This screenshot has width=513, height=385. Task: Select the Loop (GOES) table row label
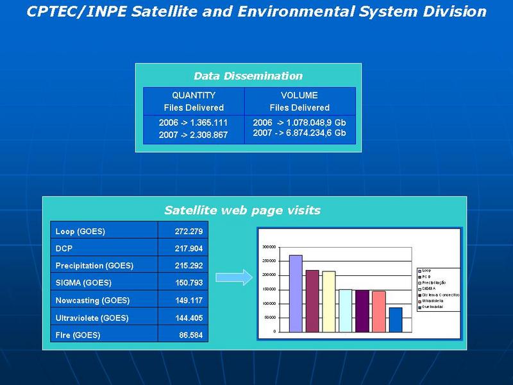coord(80,232)
